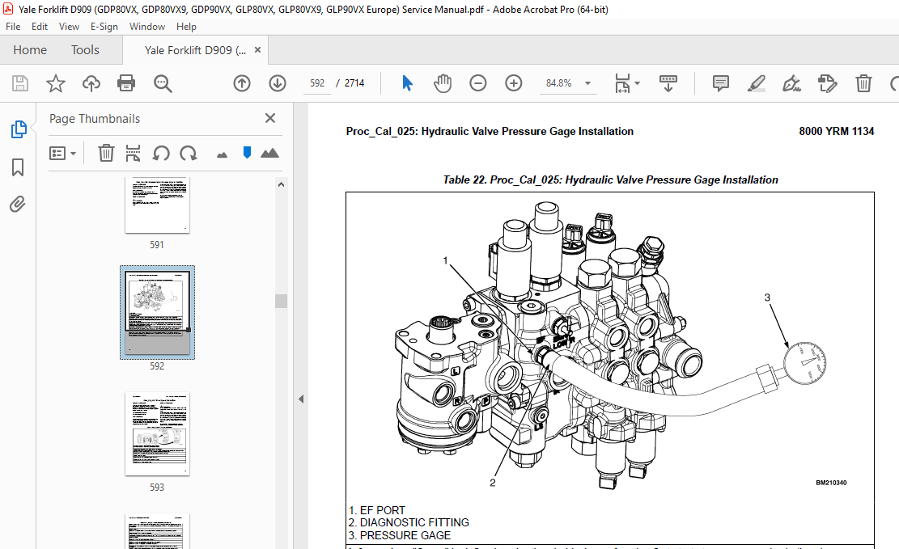
Task: Click the total pages '2714' label
Action: coord(354,83)
